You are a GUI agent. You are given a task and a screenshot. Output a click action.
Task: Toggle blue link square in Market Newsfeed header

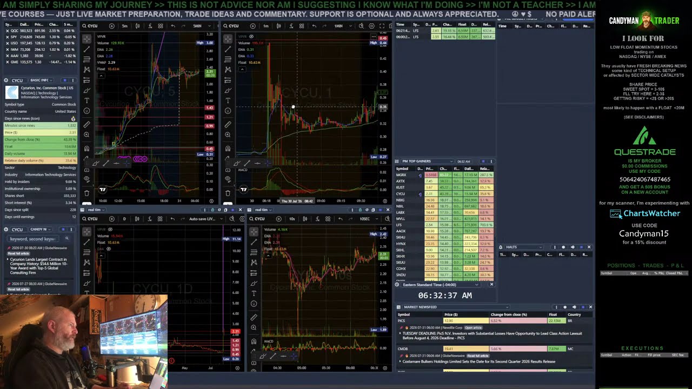(x=582, y=307)
